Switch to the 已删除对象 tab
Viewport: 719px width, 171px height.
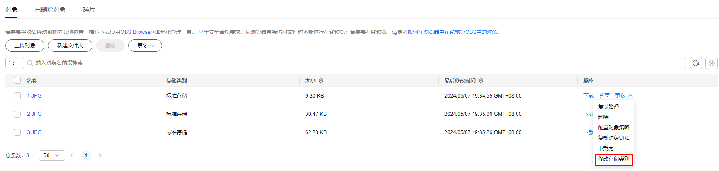pyautogui.click(x=50, y=10)
